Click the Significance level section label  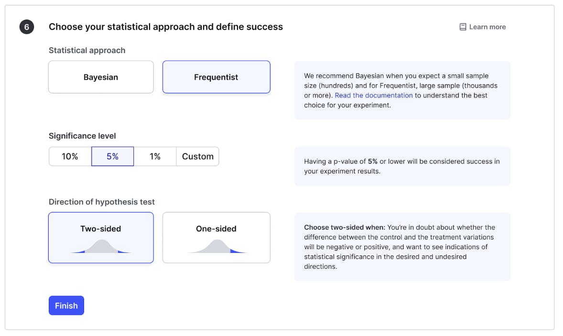[82, 136]
